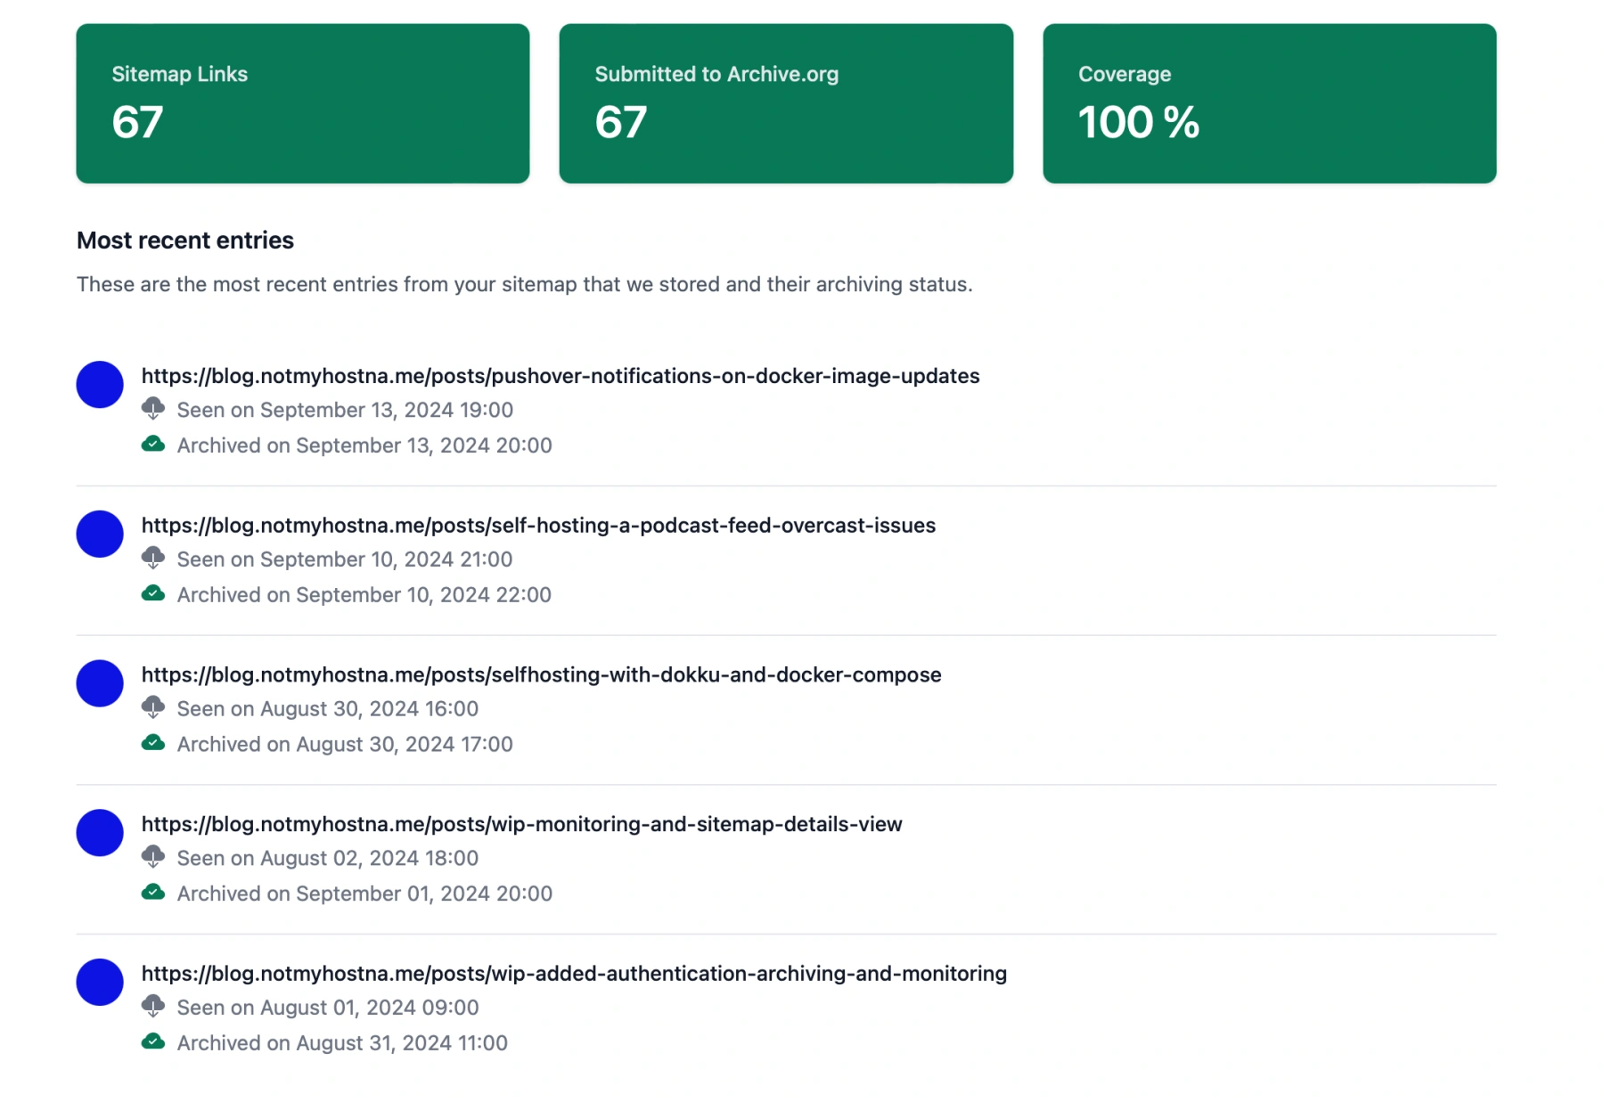Open the self-hosting-a-podcast-feed-overcast-issues link

click(x=538, y=526)
